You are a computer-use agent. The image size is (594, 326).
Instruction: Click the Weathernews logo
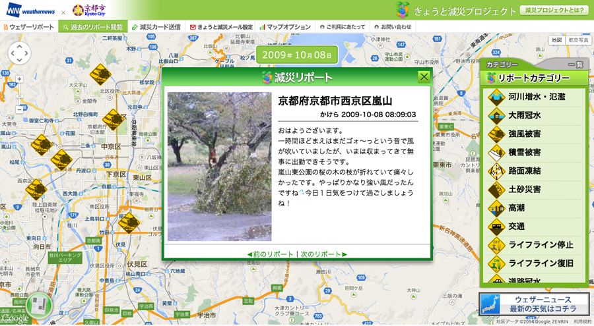pos(30,11)
